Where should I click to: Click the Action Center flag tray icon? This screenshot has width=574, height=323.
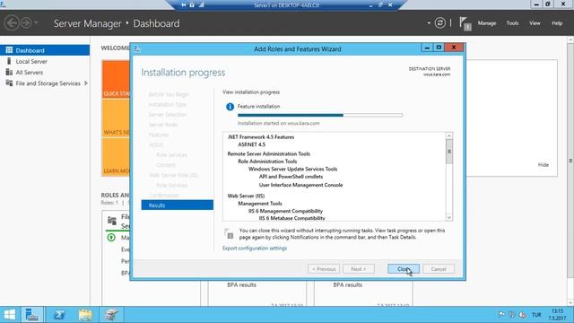(501, 315)
